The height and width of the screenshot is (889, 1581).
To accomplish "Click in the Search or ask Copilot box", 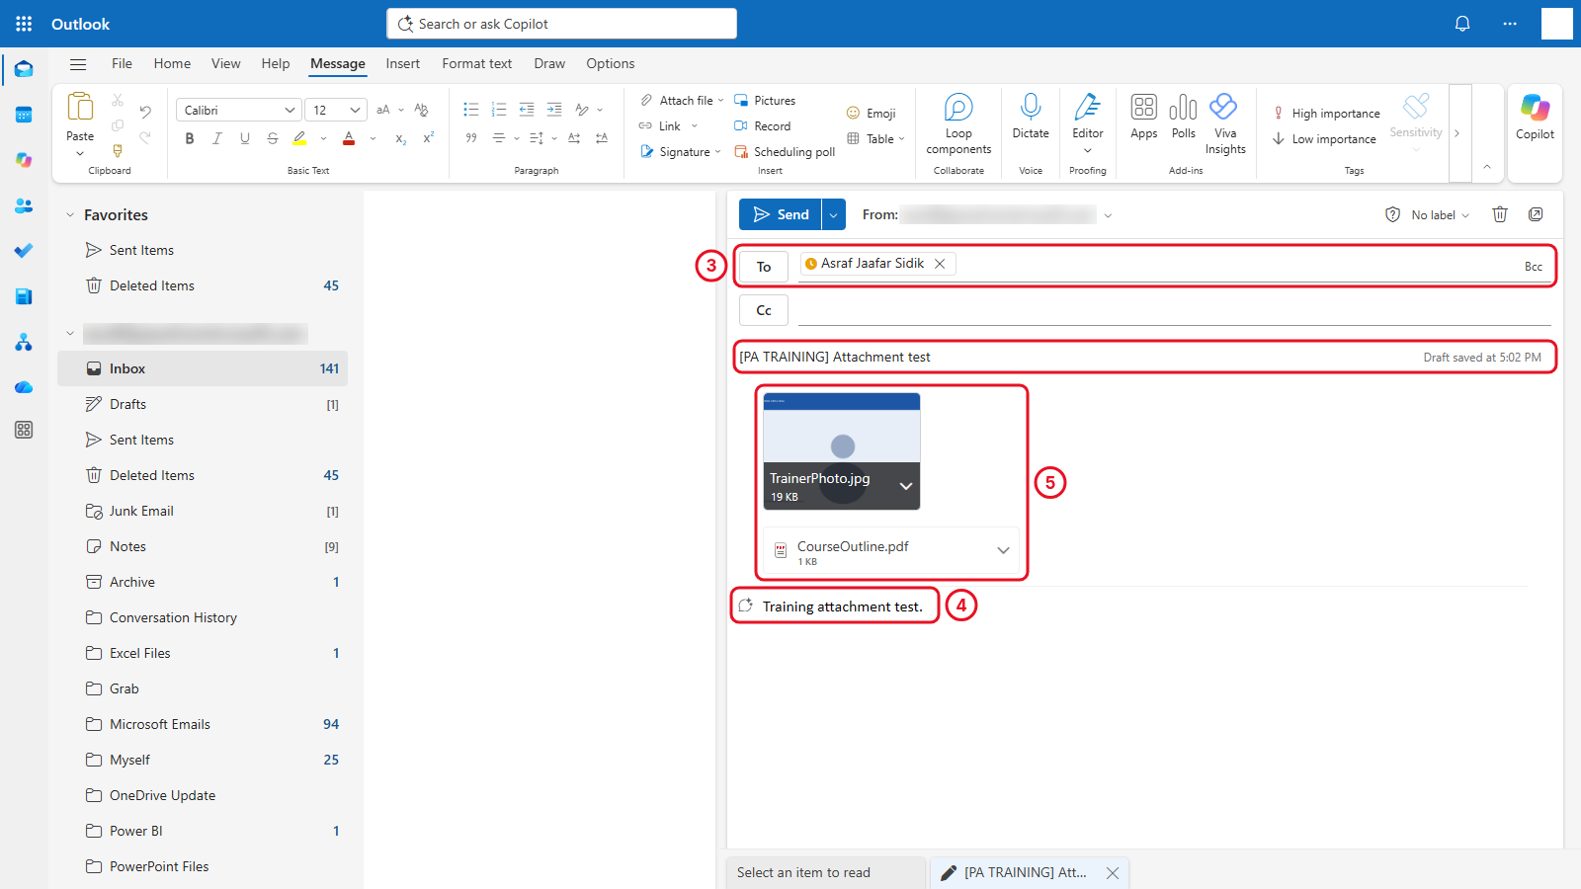I will pyautogui.click(x=561, y=24).
